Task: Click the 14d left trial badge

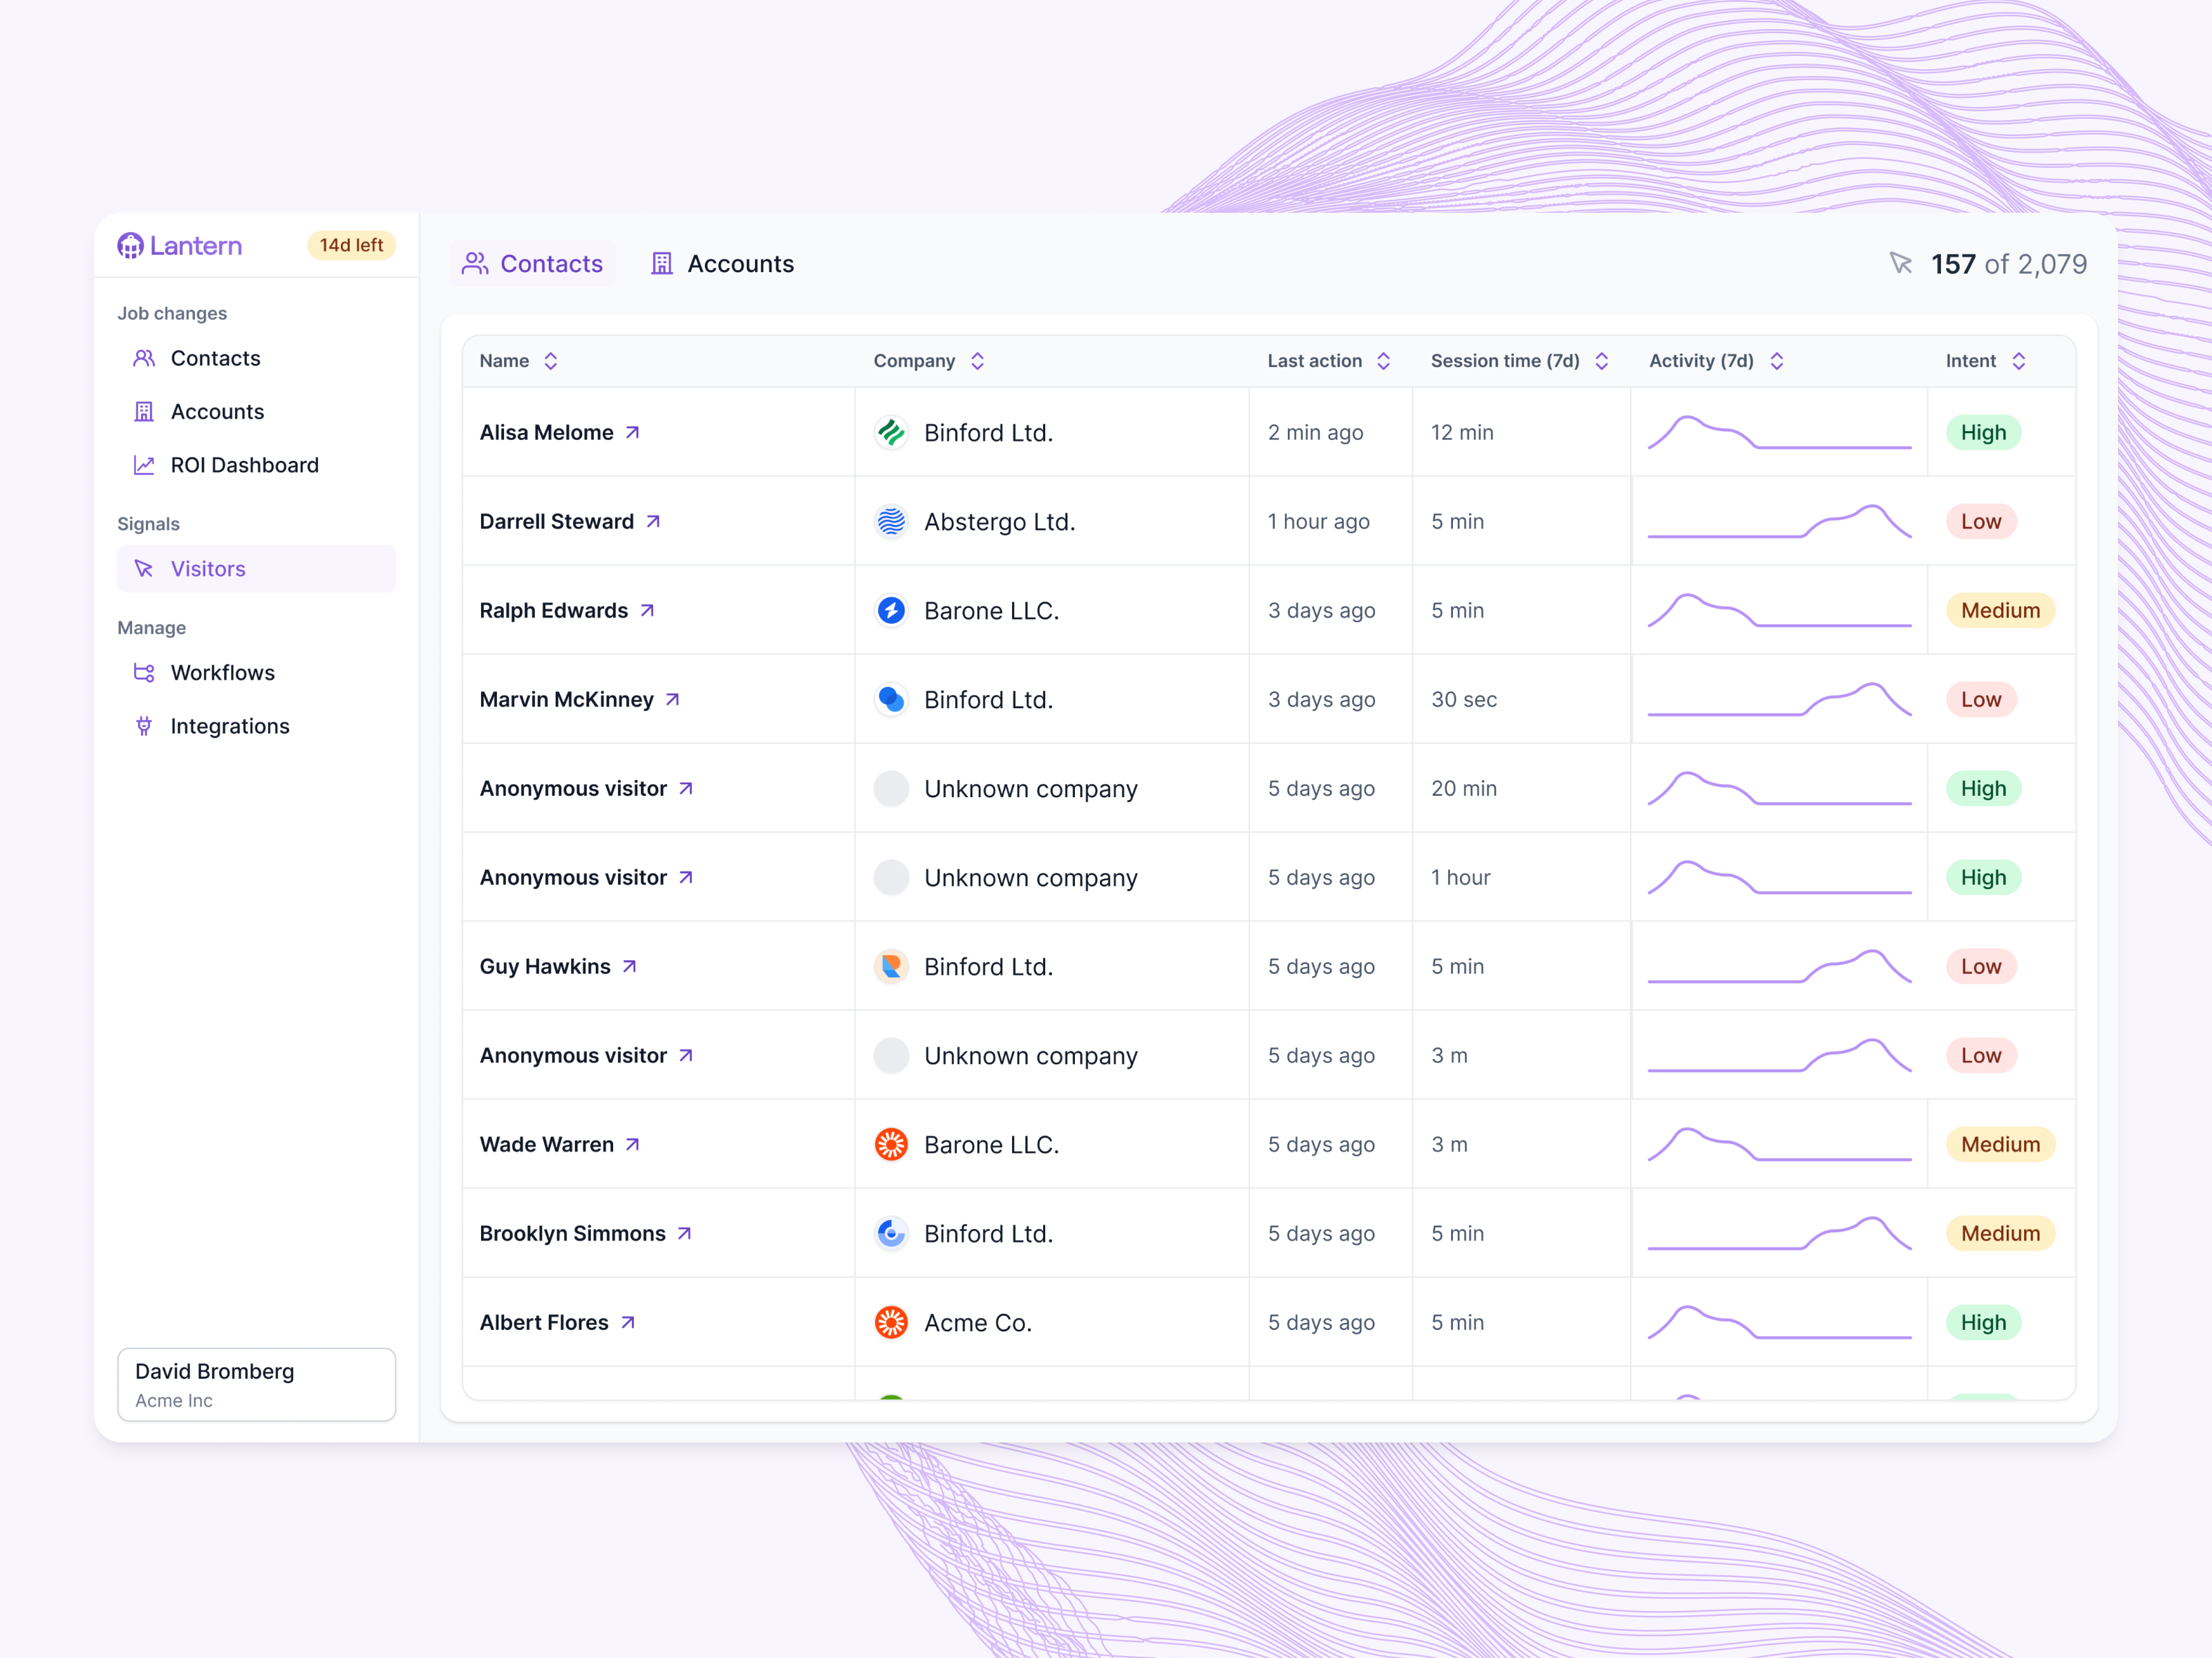Action: point(351,245)
